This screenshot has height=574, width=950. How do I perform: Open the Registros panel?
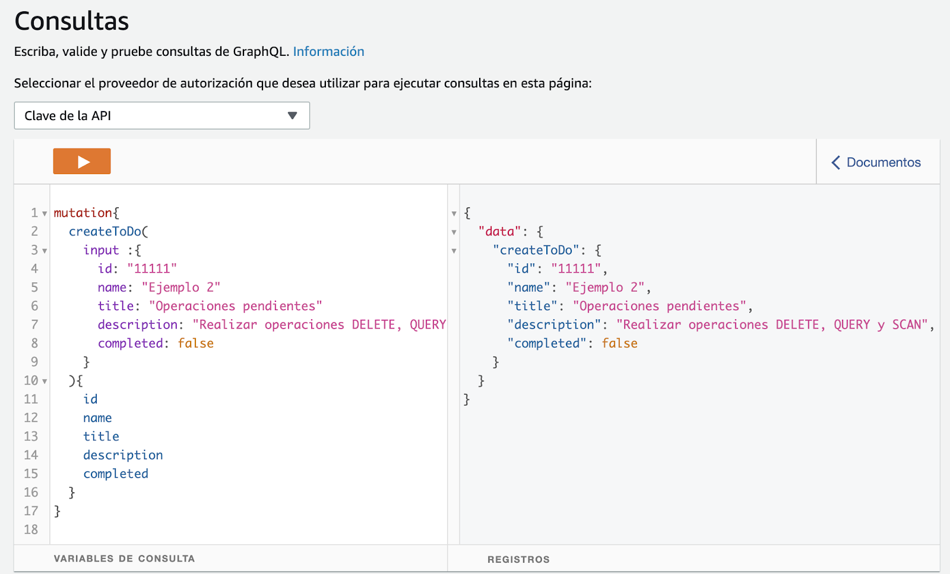click(x=518, y=559)
